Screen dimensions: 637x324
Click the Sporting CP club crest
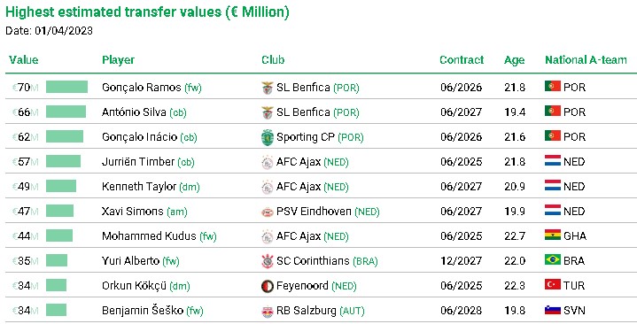(268, 137)
